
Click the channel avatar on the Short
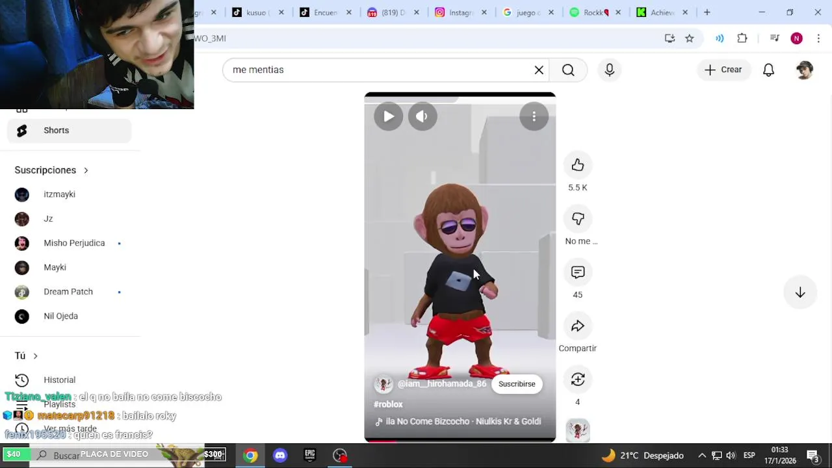click(x=383, y=384)
